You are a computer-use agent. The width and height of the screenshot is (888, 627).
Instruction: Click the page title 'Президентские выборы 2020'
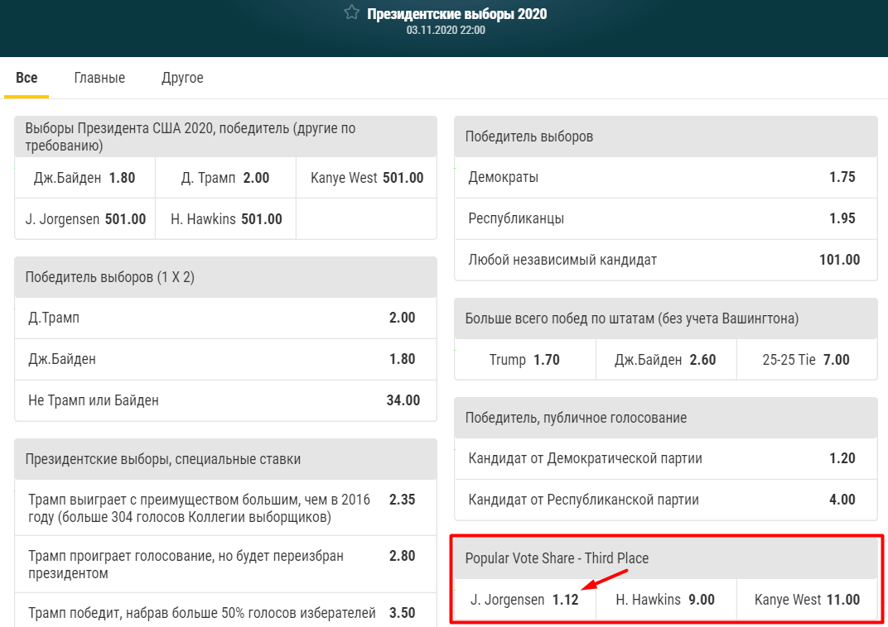457,13
